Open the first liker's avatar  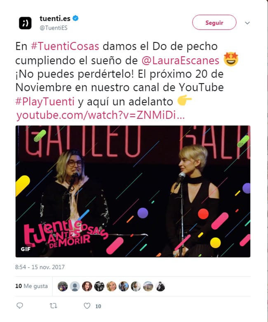[x=63, y=286]
